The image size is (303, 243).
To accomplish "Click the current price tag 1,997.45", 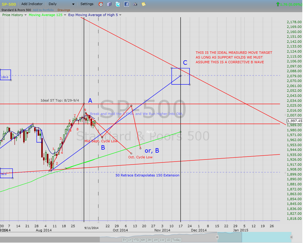I will [x=294, y=121].
